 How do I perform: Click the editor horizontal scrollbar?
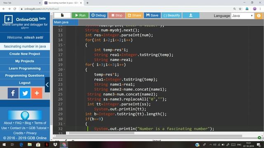click(x=101, y=133)
